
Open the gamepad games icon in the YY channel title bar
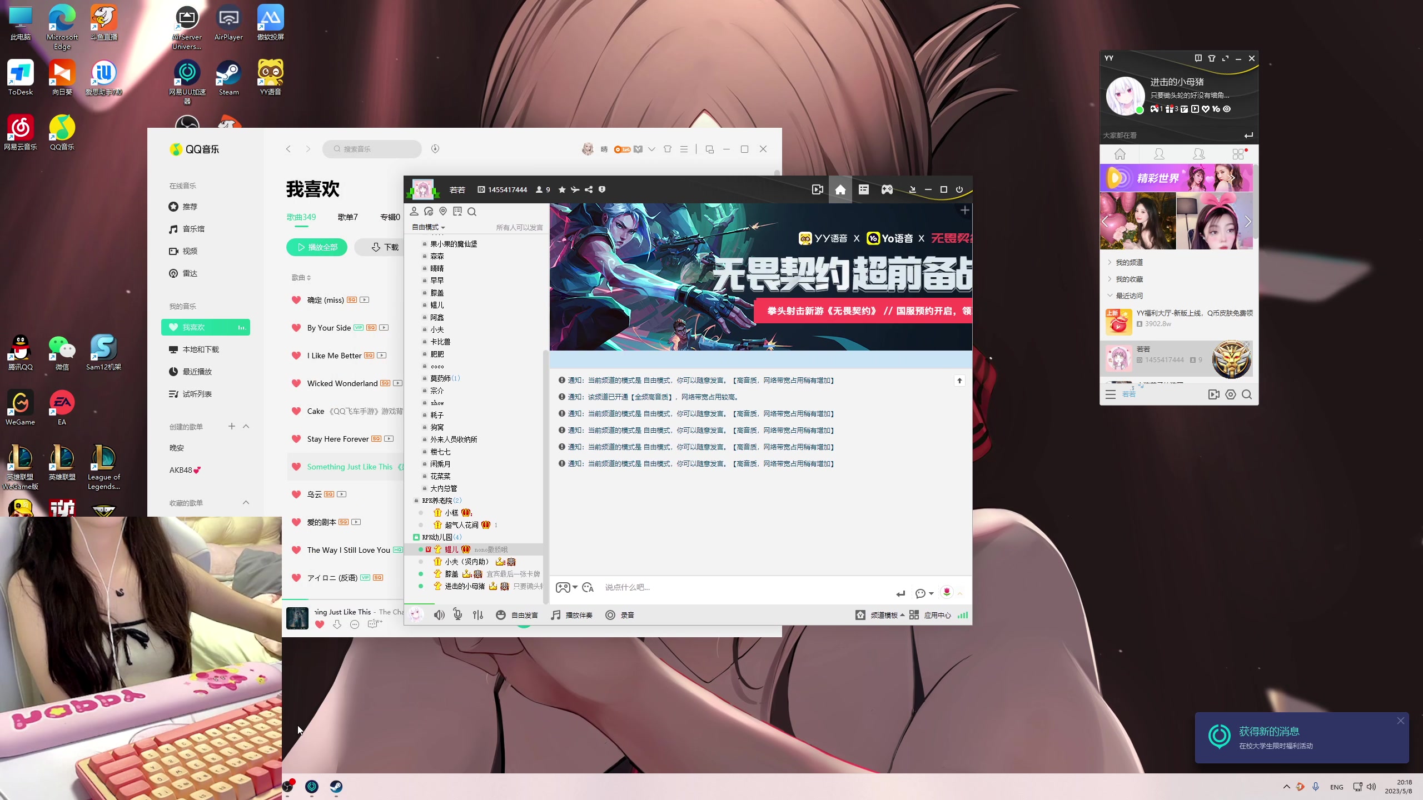[887, 189]
